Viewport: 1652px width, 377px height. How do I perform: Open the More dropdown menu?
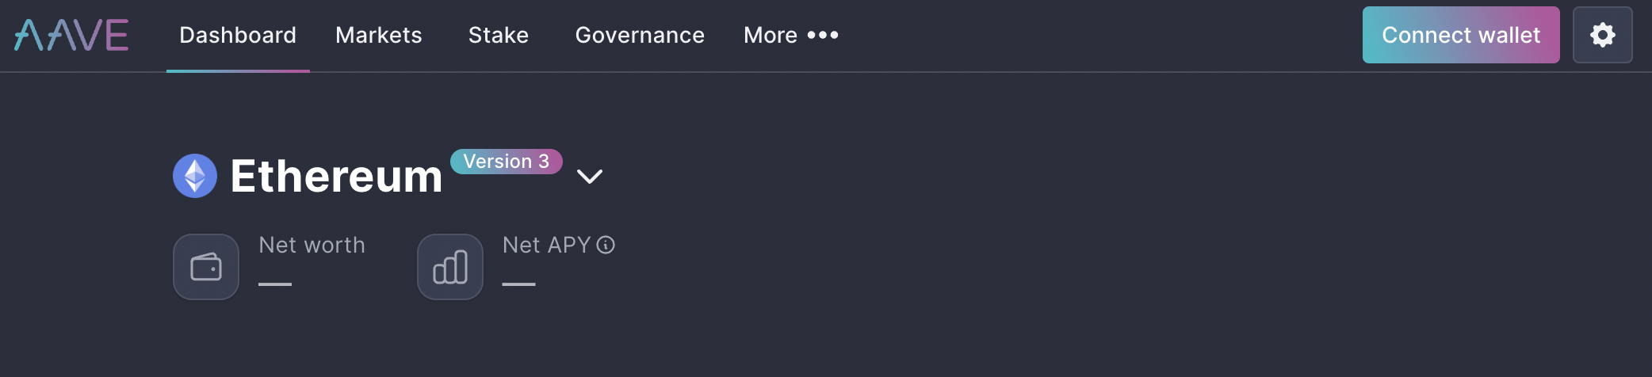tap(791, 35)
